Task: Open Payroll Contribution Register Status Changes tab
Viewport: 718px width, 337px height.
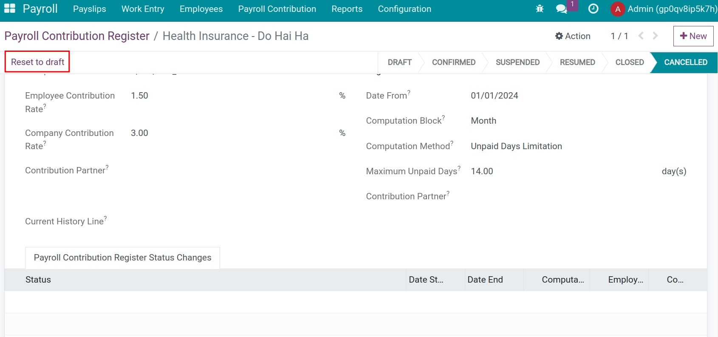Action: coord(122,258)
